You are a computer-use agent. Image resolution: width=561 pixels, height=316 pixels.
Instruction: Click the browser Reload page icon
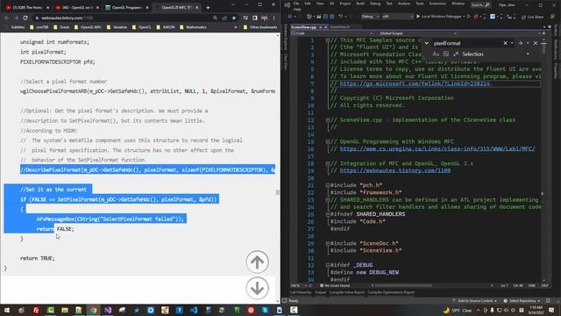[x=25, y=18]
